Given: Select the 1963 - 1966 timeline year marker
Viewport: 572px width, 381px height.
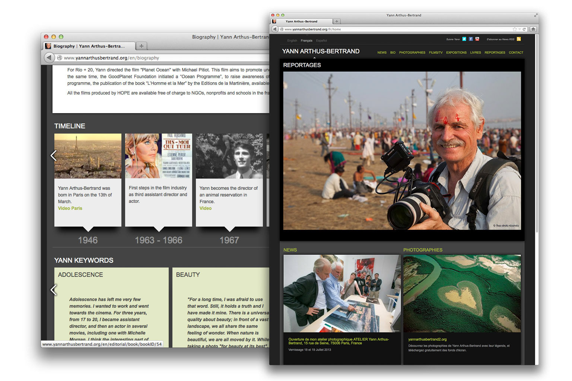Looking at the screenshot, I should pos(159,240).
